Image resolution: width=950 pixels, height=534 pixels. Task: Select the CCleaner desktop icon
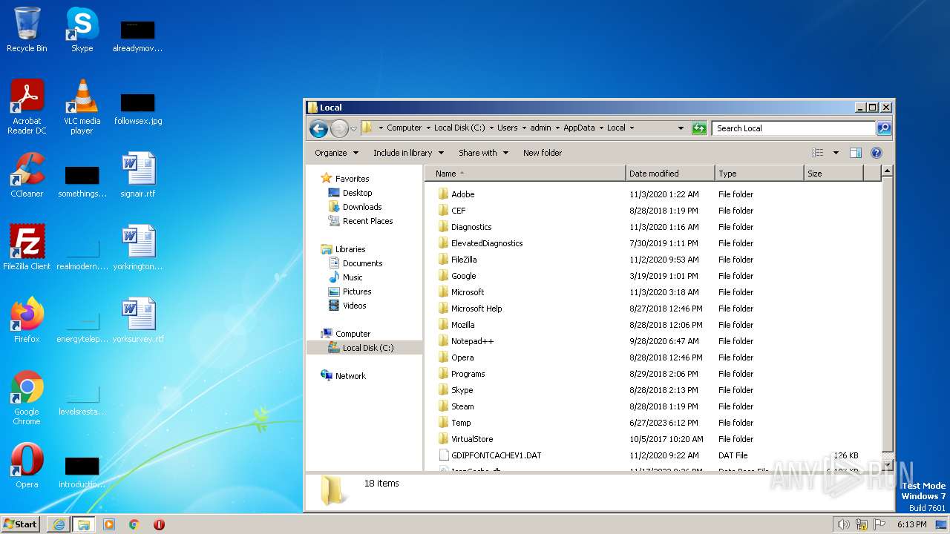(x=27, y=175)
